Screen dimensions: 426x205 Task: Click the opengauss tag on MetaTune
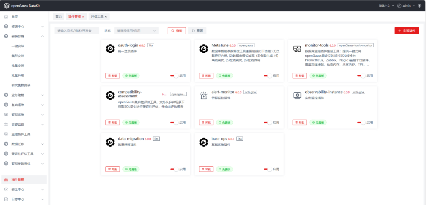click(x=246, y=45)
